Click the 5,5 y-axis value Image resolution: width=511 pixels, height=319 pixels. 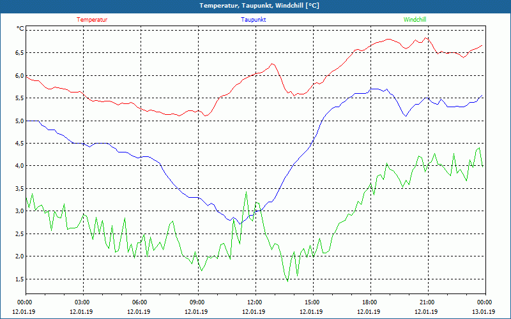point(20,98)
